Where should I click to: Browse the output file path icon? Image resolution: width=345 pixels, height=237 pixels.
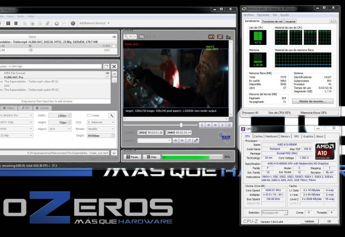click(x=114, y=153)
